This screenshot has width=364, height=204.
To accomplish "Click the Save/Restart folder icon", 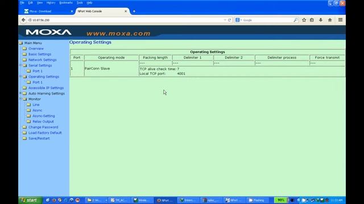I will [24, 138].
